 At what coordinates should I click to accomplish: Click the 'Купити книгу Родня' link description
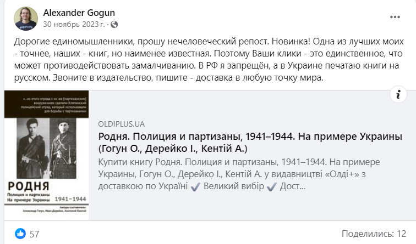pyautogui.click(x=239, y=174)
